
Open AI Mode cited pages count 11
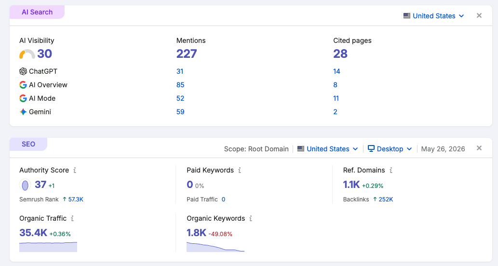pos(336,98)
